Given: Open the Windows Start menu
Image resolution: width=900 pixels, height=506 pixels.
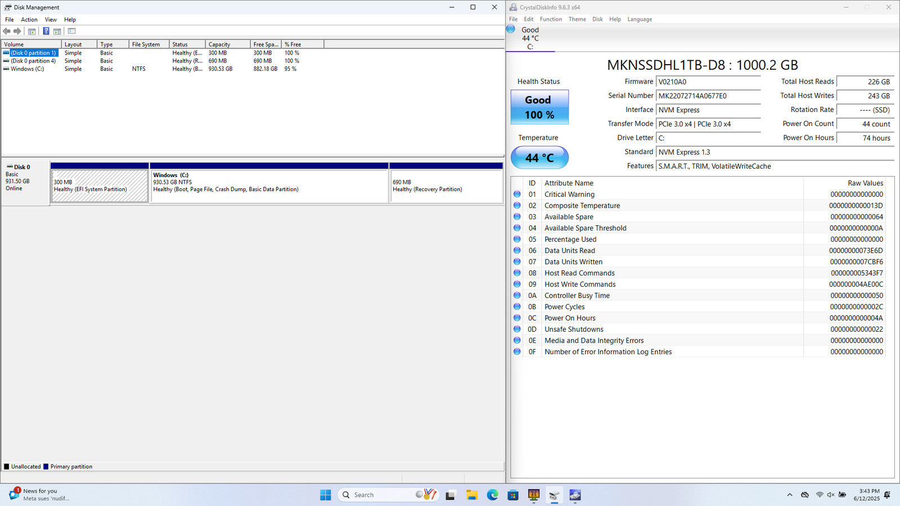Looking at the screenshot, I should tap(326, 495).
